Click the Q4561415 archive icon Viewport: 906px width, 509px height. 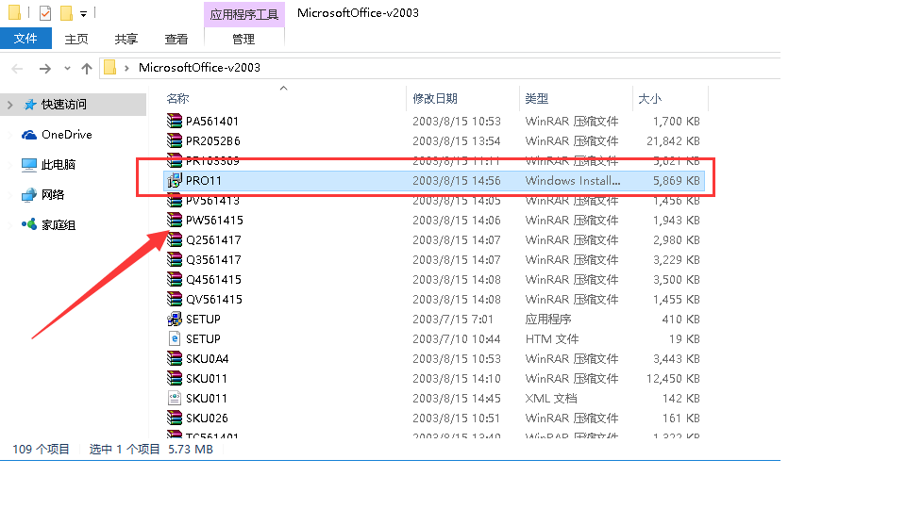pos(175,279)
